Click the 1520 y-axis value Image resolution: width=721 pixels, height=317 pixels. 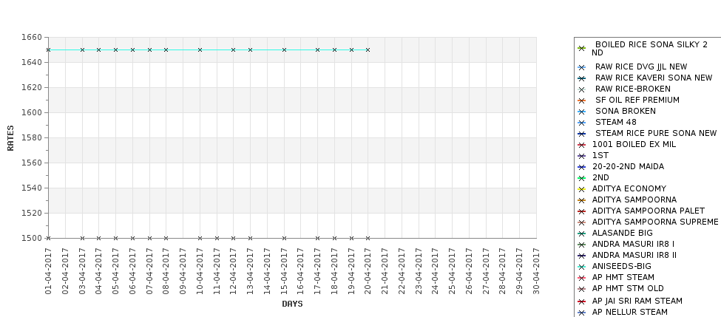pyautogui.click(x=32, y=213)
